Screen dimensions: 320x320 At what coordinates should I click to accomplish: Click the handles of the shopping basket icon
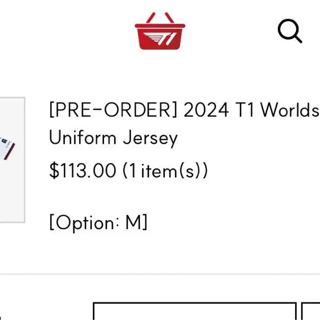[x=160, y=18]
